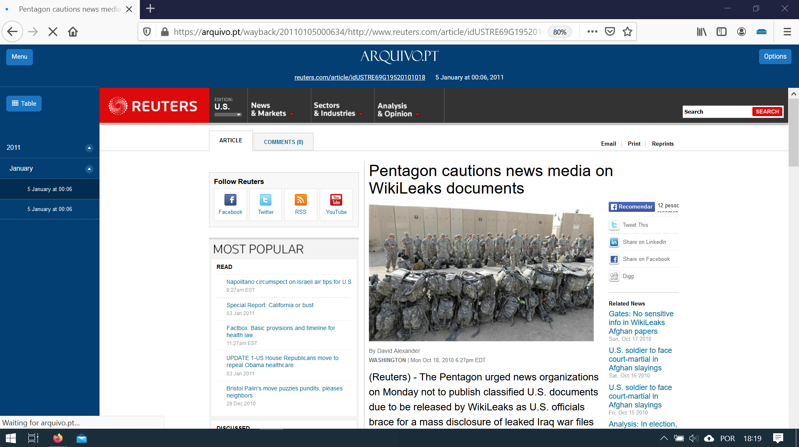Open Napolitano circumspect on Israeli air tips story
This screenshot has height=447, width=799.
click(x=289, y=282)
